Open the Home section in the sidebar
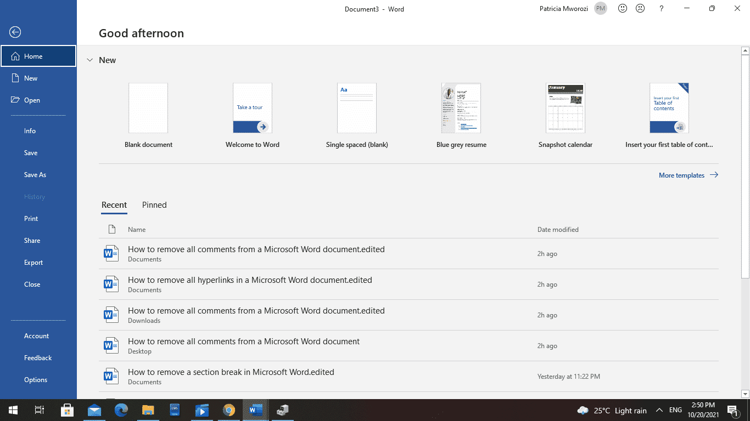This screenshot has width=750, height=421. [33, 55]
